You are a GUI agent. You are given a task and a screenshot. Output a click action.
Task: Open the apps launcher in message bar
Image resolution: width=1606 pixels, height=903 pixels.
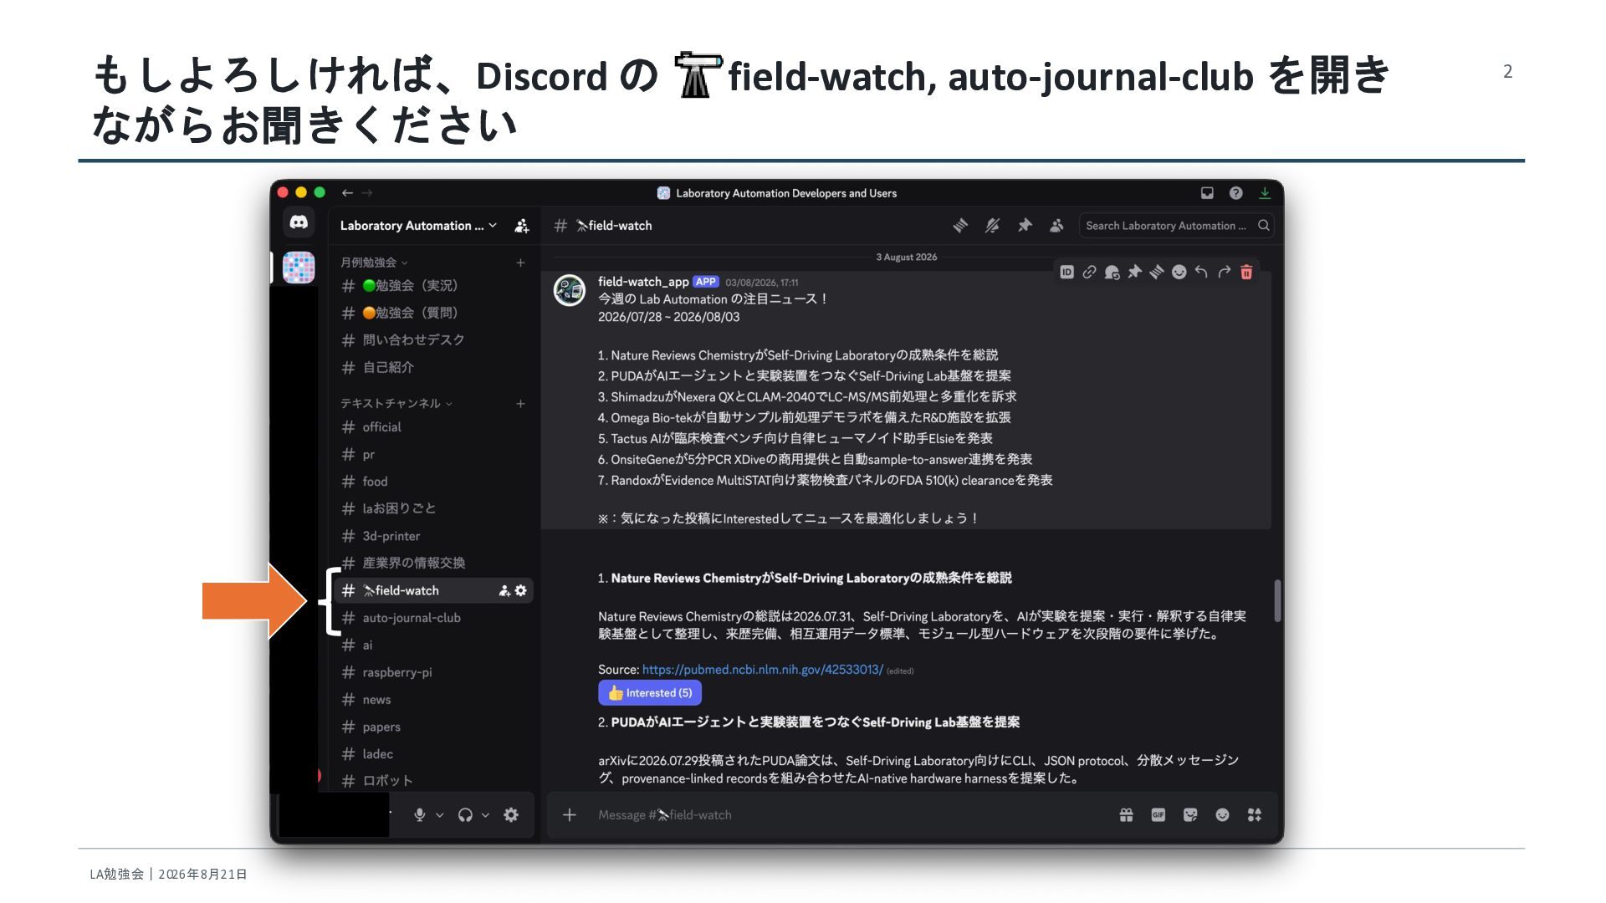coord(1254,815)
